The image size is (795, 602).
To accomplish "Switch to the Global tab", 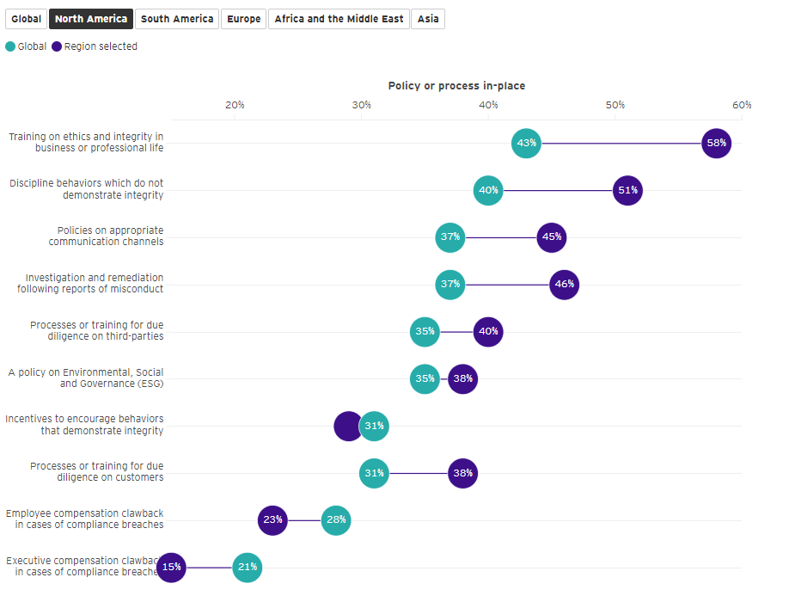I will pyautogui.click(x=26, y=19).
